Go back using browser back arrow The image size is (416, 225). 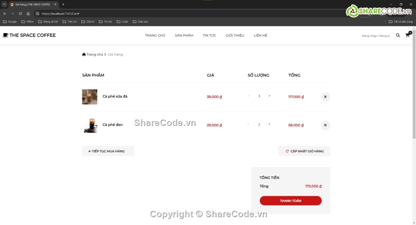click(5, 14)
